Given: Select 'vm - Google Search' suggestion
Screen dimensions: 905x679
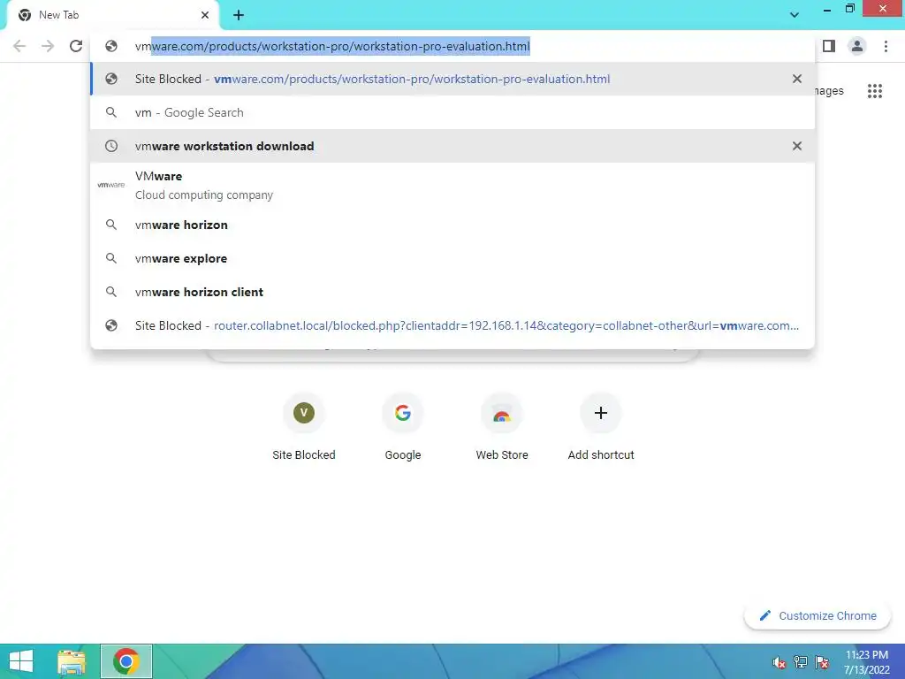Looking at the screenshot, I should coord(452,112).
